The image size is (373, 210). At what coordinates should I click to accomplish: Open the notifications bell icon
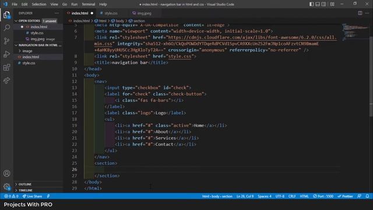coord(367,196)
